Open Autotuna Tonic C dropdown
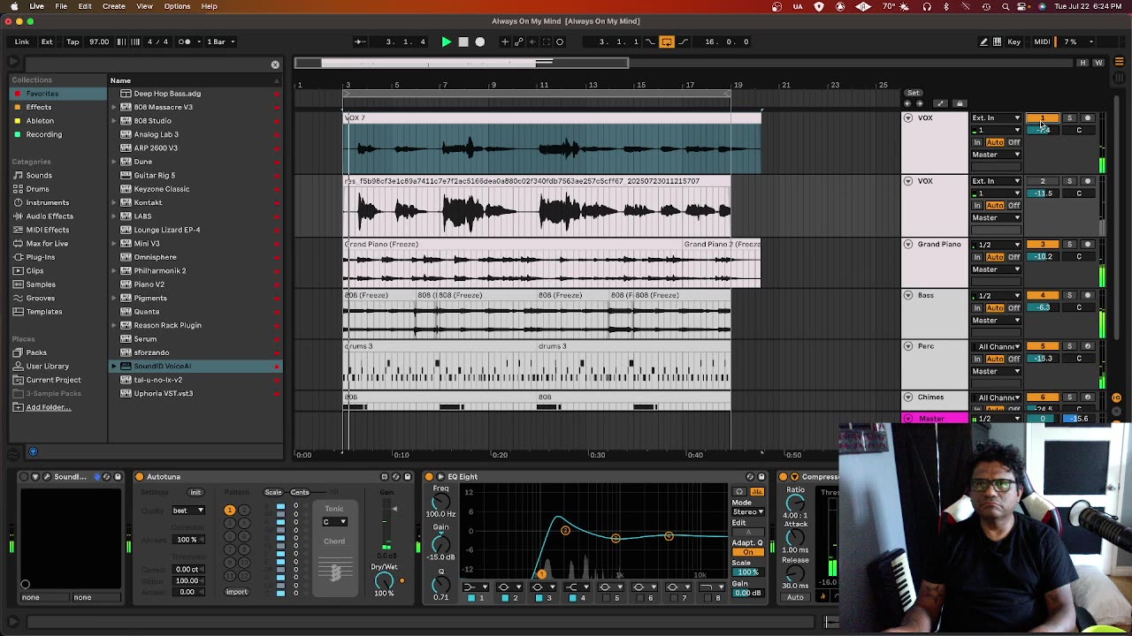The height and width of the screenshot is (636, 1132). click(333, 522)
